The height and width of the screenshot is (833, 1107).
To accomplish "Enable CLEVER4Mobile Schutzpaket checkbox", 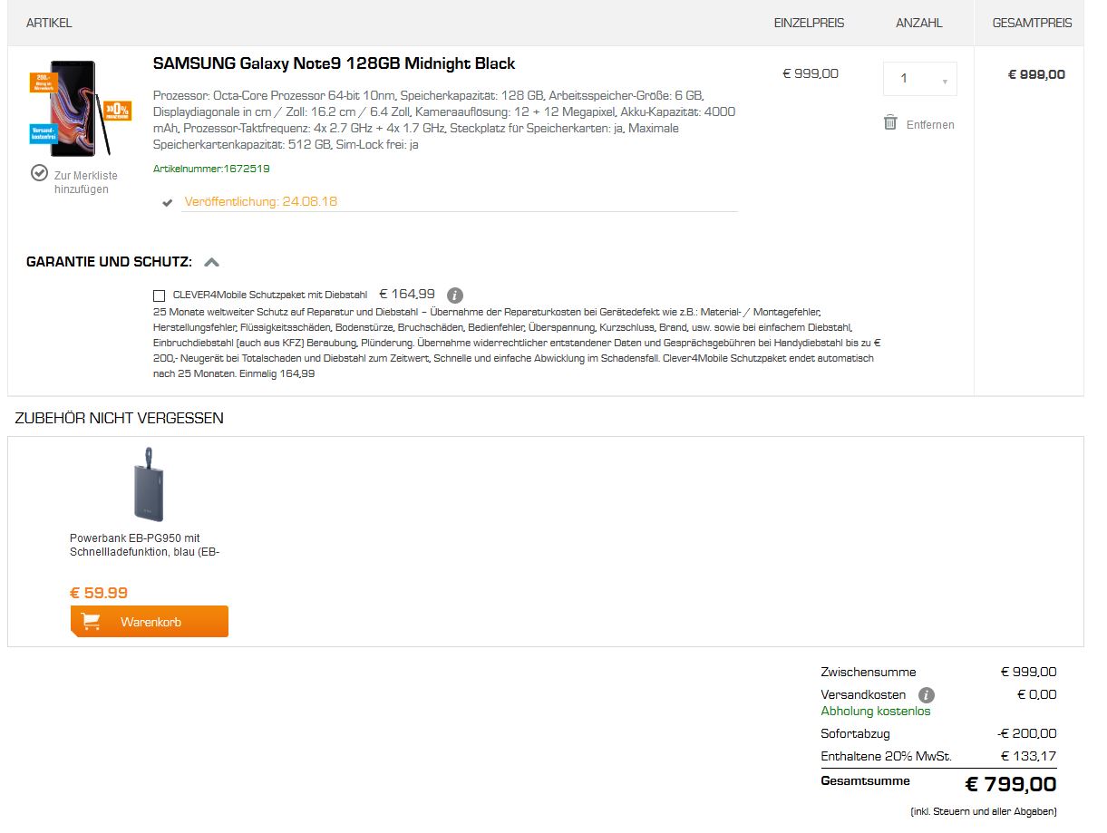I will pyautogui.click(x=160, y=295).
